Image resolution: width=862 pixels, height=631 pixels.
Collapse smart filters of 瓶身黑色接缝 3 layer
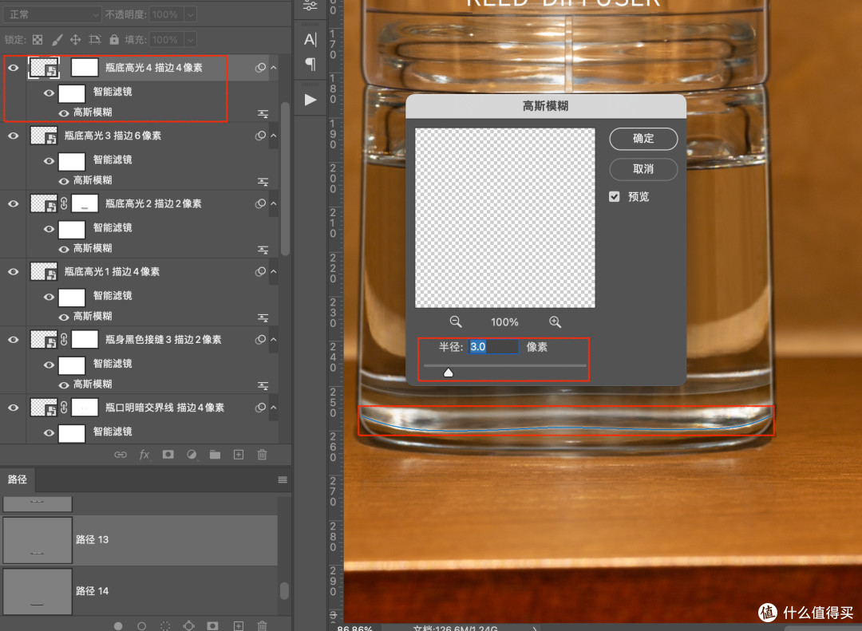point(273,340)
